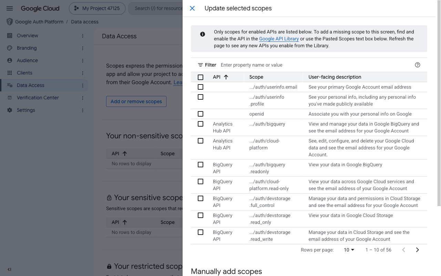Open the filter help question-mark icon
Screen dimensions: 441x276
(418, 65)
